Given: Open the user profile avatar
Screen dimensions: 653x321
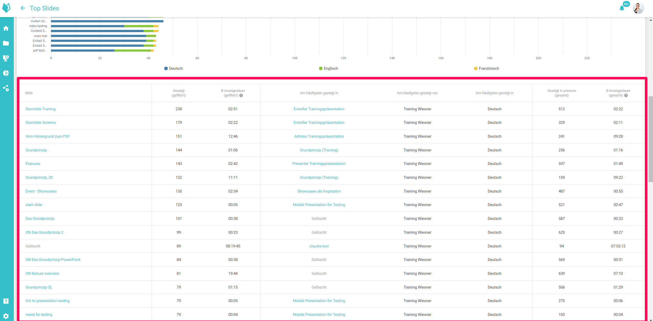Looking at the screenshot, I should click(x=638, y=8).
